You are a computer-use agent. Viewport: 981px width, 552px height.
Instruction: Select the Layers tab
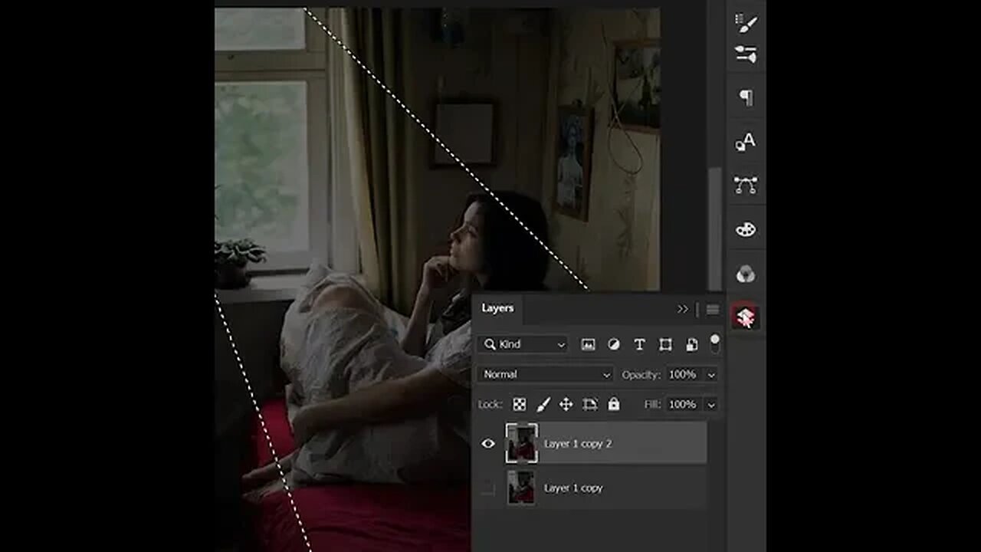pos(497,308)
